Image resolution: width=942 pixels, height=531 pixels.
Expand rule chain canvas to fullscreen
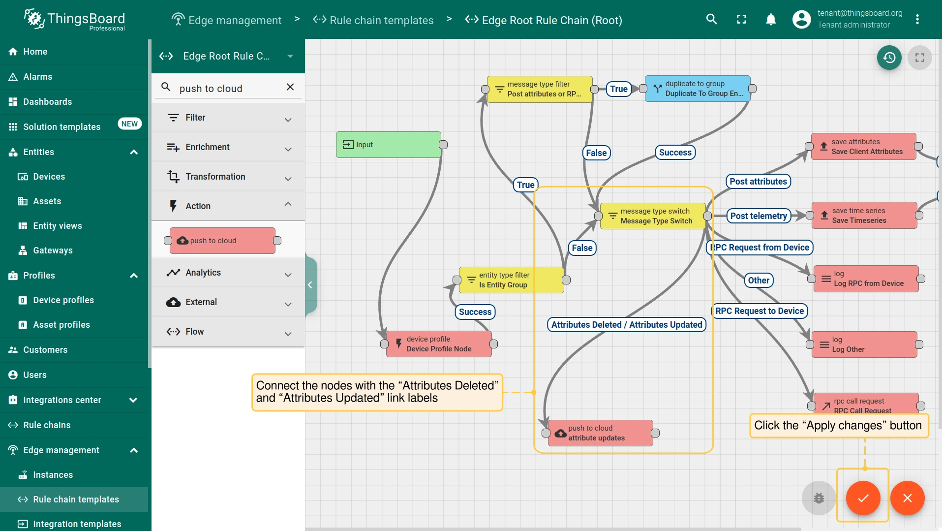[x=919, y=58]
